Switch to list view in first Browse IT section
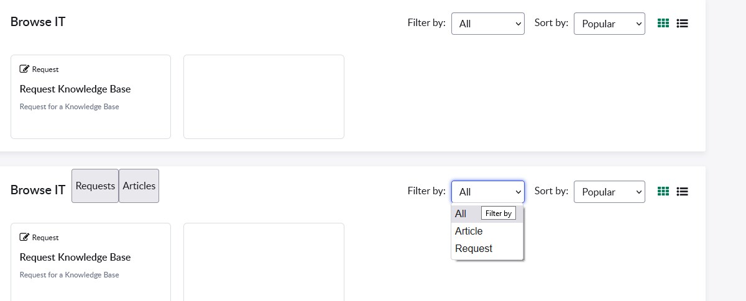746x301 pixels. 682,24
